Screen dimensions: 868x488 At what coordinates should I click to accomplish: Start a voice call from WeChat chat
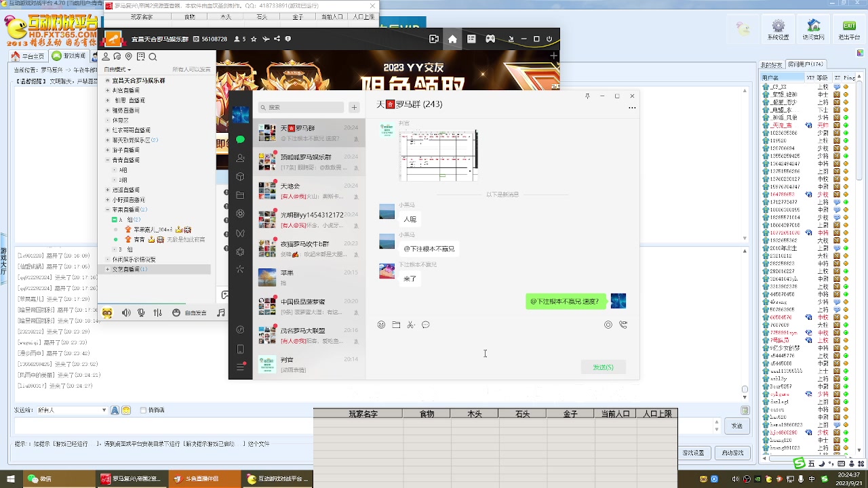pos(623,325)
